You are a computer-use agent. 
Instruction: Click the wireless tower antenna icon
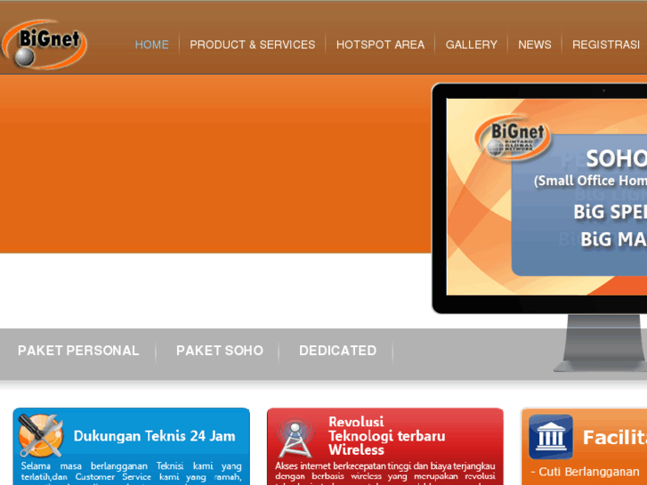click(x=295, y=439)
